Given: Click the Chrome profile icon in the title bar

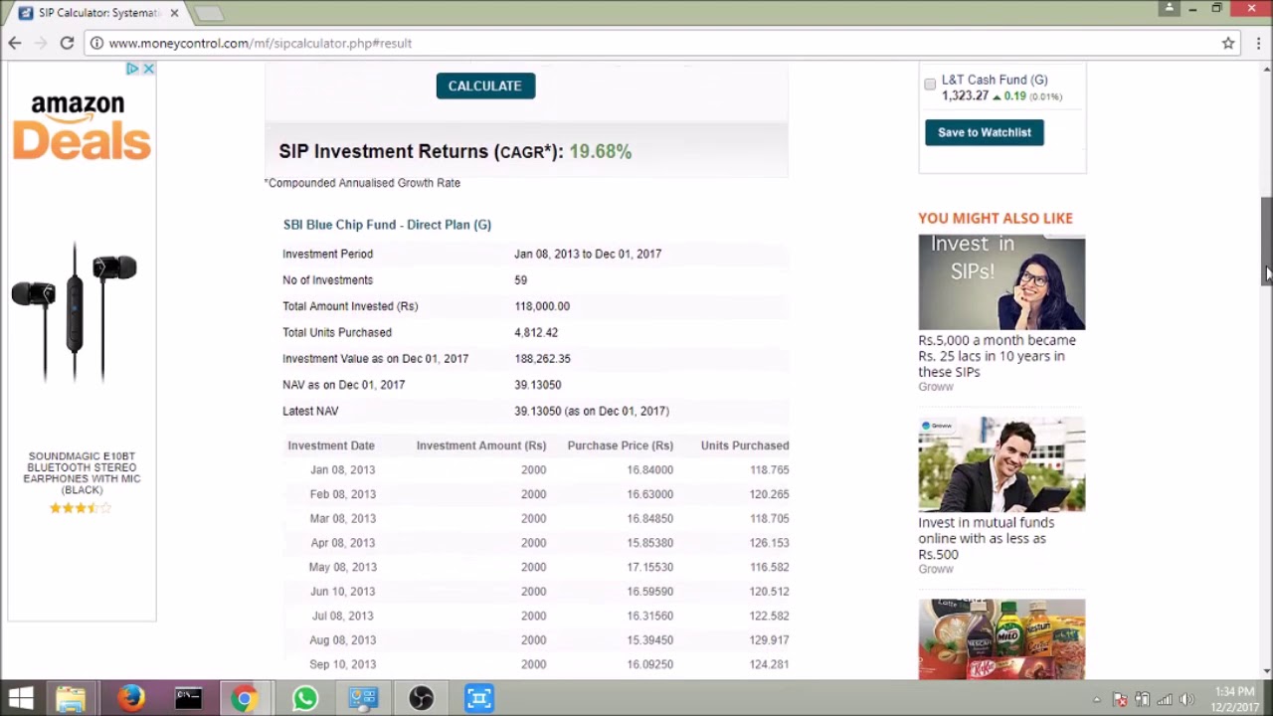Looking at the screenshot, I should [x=1169, y=8].
